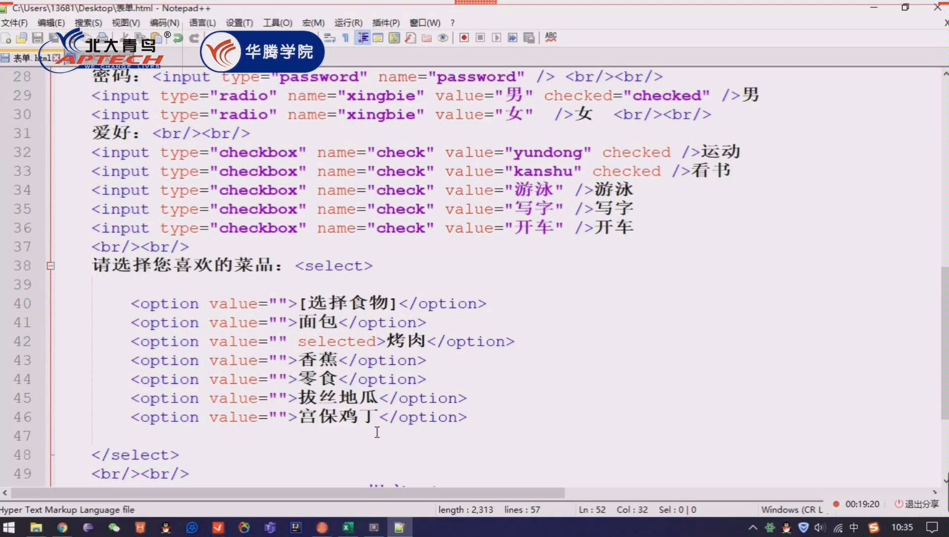This screenshot has height=537, width=949.
Task: Run macro multiple times icon
Action: [513, 38]
